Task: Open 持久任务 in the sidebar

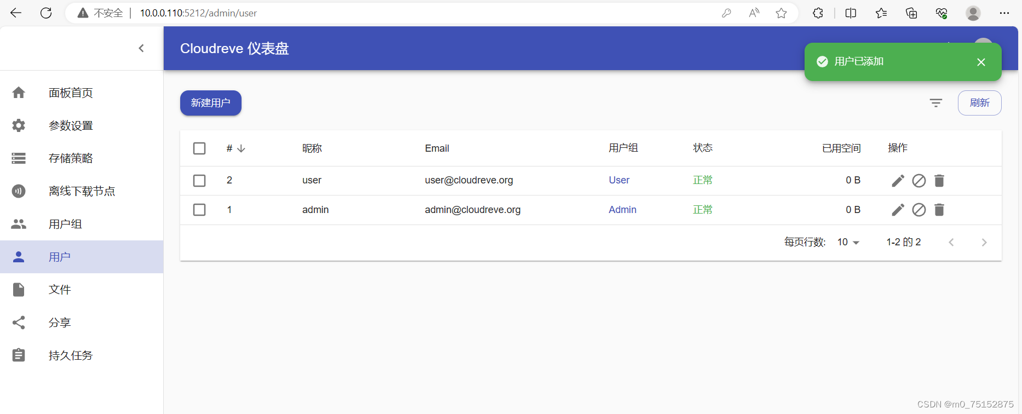Action: (x=82, y=355)
